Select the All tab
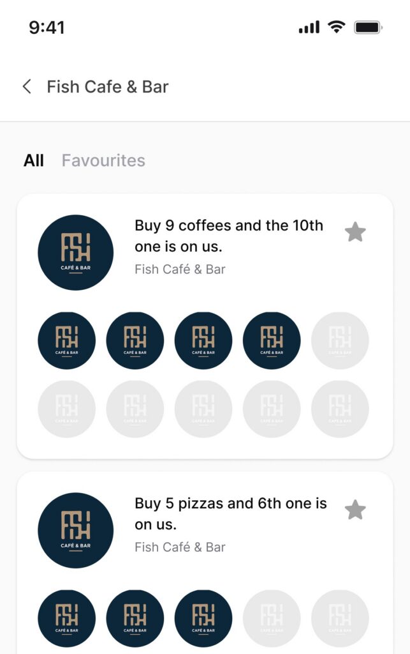Viewport: 410px width, 654px height. [x=34, y=160]
